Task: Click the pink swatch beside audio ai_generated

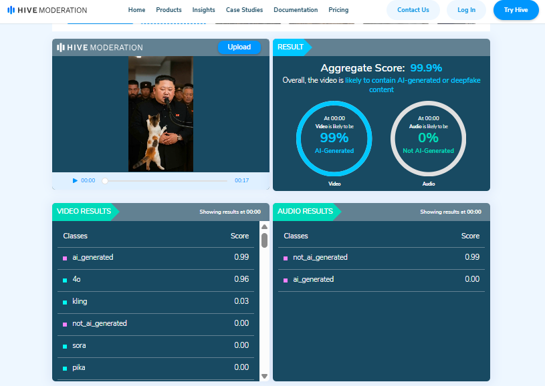Action: pyautogui.click(x=286, y=280)
